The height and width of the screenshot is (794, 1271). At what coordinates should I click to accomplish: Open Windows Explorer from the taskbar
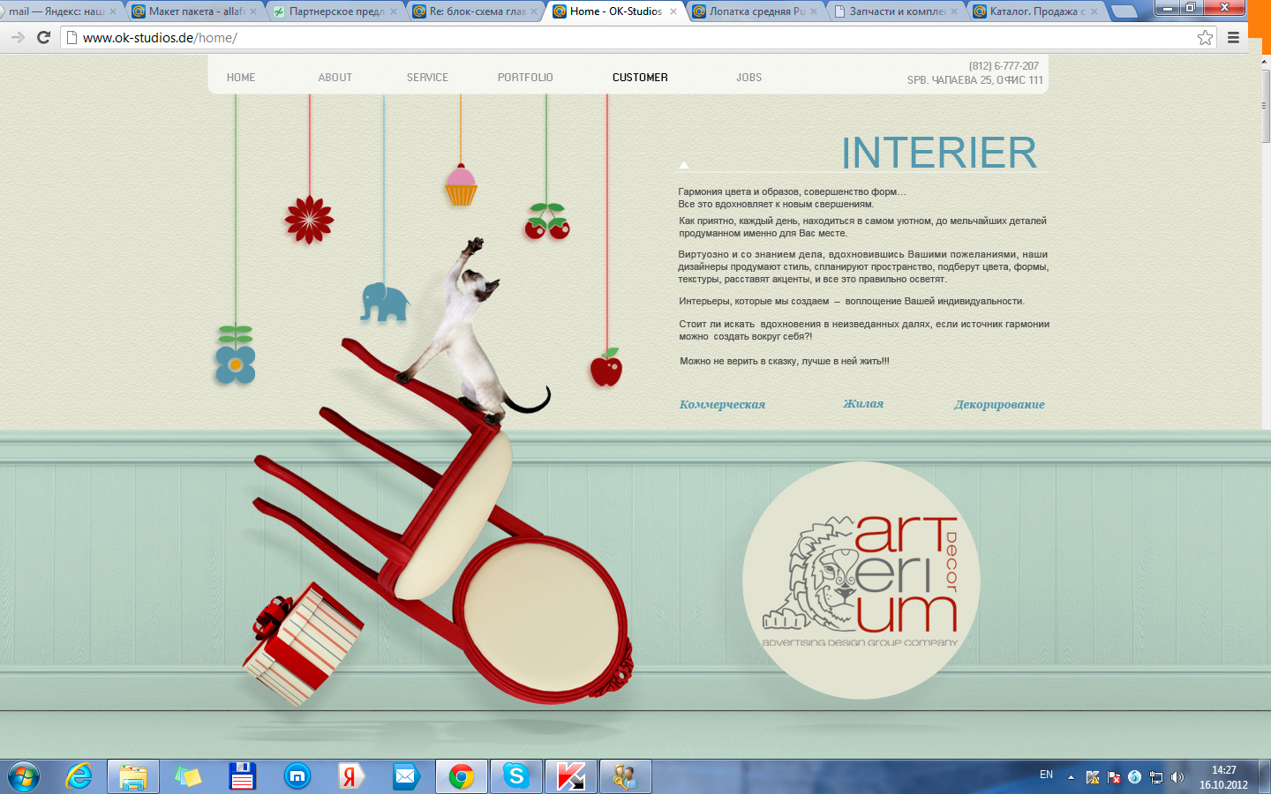(x=133, y=776)
